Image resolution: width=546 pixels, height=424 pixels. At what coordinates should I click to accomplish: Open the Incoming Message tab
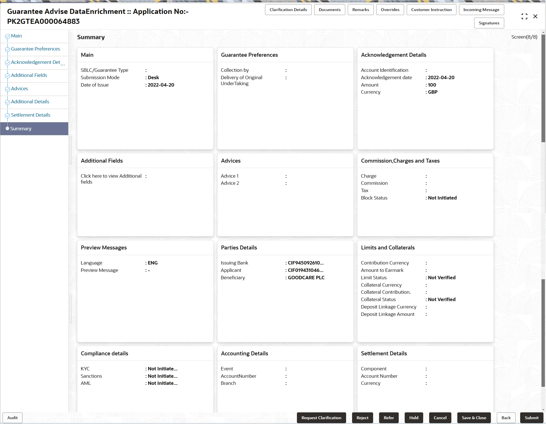[x=481, y=10]
